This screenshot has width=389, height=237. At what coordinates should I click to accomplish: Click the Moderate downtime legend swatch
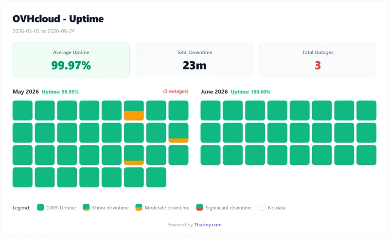(x=139, y=207)
